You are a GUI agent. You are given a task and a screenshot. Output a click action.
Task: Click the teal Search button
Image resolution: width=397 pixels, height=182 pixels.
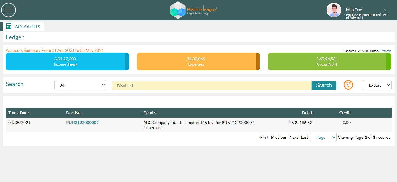324,85
